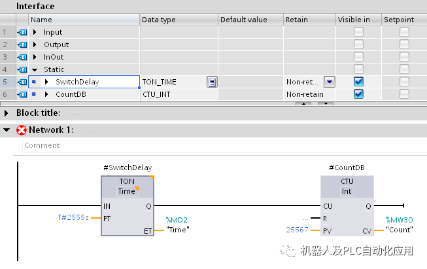The width and height of the screenshot is (427, 269).
Task: Expand the Input section
Action: [35, 32]
